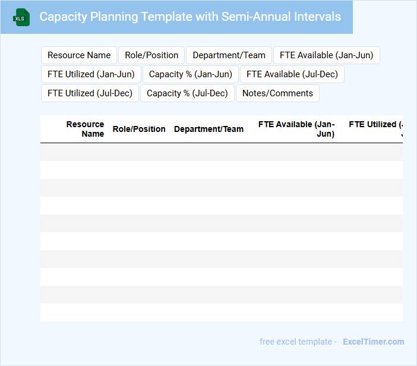The height and width of the screenshot is (366, 417).
Task: Open the ExcelTimer.com link
Action: point(373,342)
